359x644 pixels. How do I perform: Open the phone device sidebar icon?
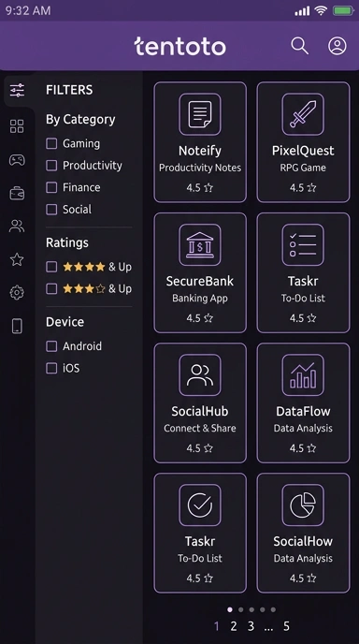17,326
